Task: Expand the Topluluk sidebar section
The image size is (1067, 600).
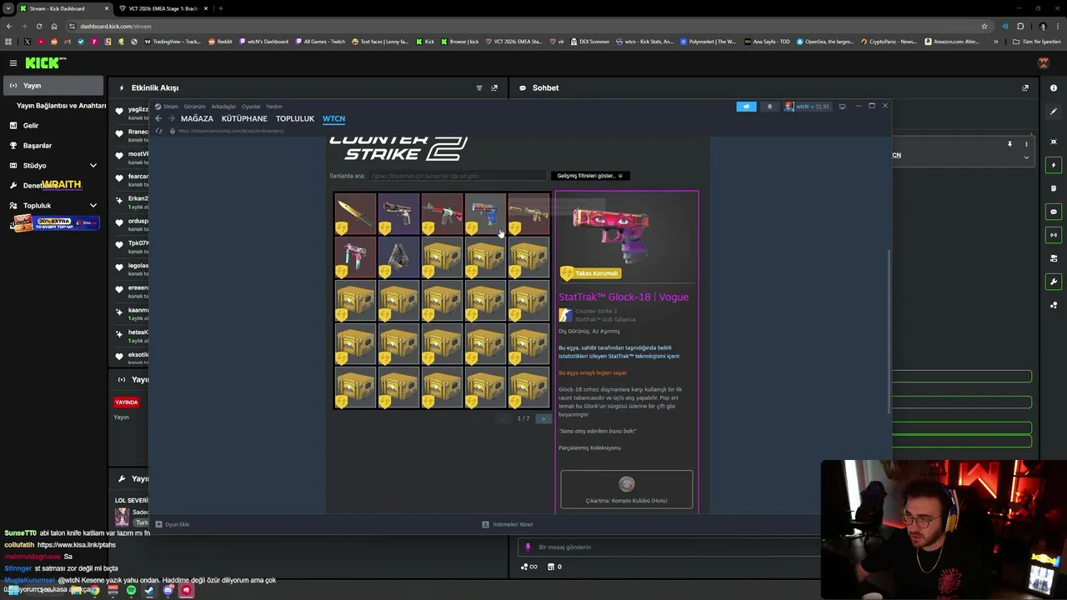Action: point(93,206)
